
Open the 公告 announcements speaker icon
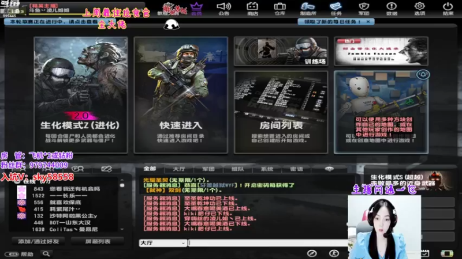click(x=224, y=9)
